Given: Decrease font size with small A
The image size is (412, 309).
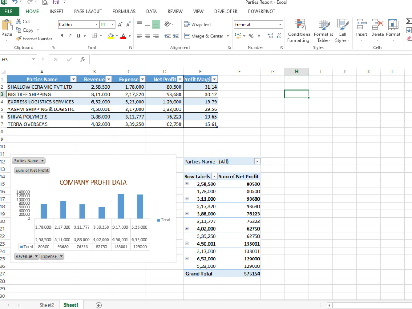Looking at the screenshot, I should coord(128,24).
